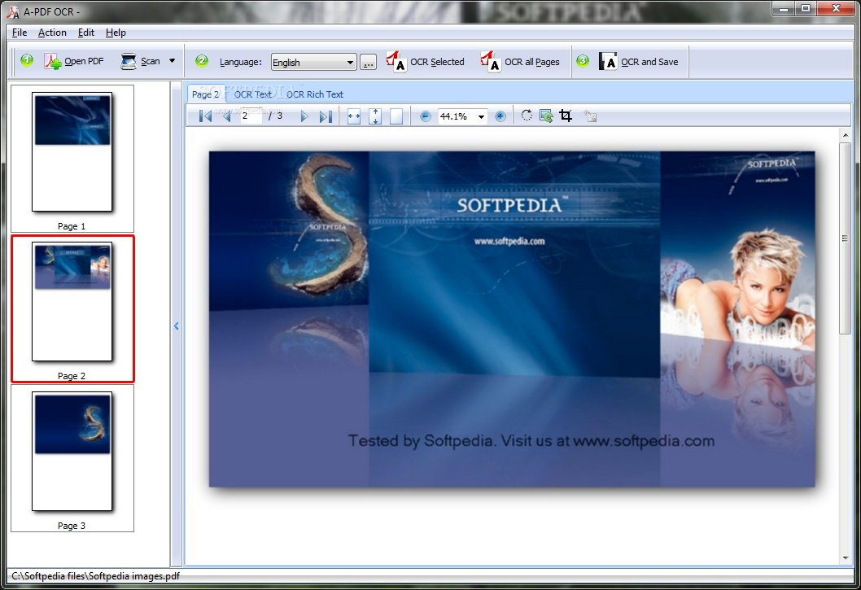This screenshot has height=590, width=861.
Task: Click the OCR Selected icon
Action: click(x=396, y=62)
